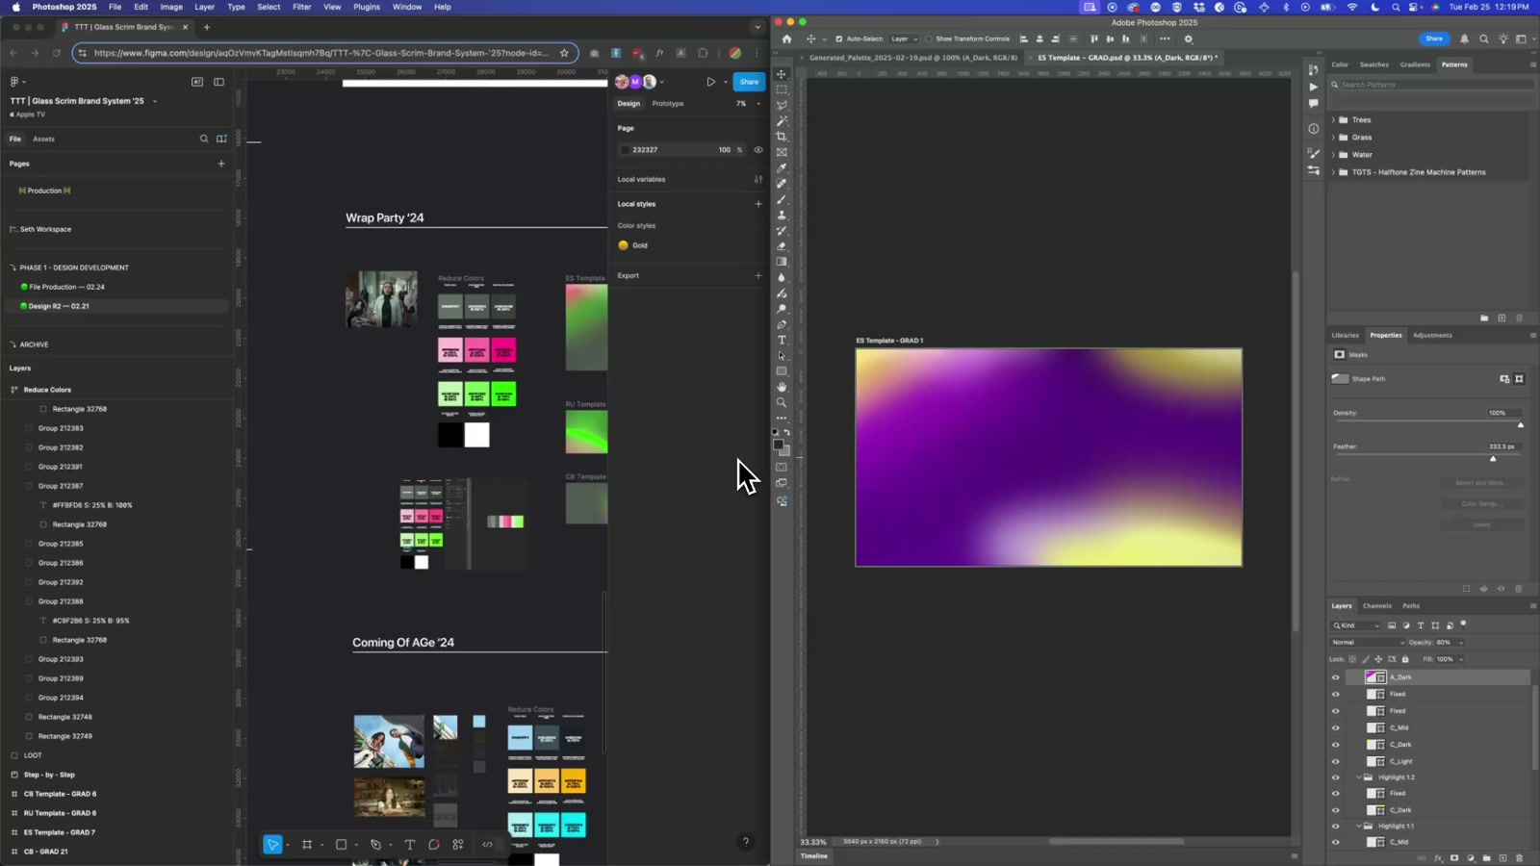Select the Brush tool in Photoshop
The image size is (1540, 866).
pyautogui.click(x=782, y=199)
